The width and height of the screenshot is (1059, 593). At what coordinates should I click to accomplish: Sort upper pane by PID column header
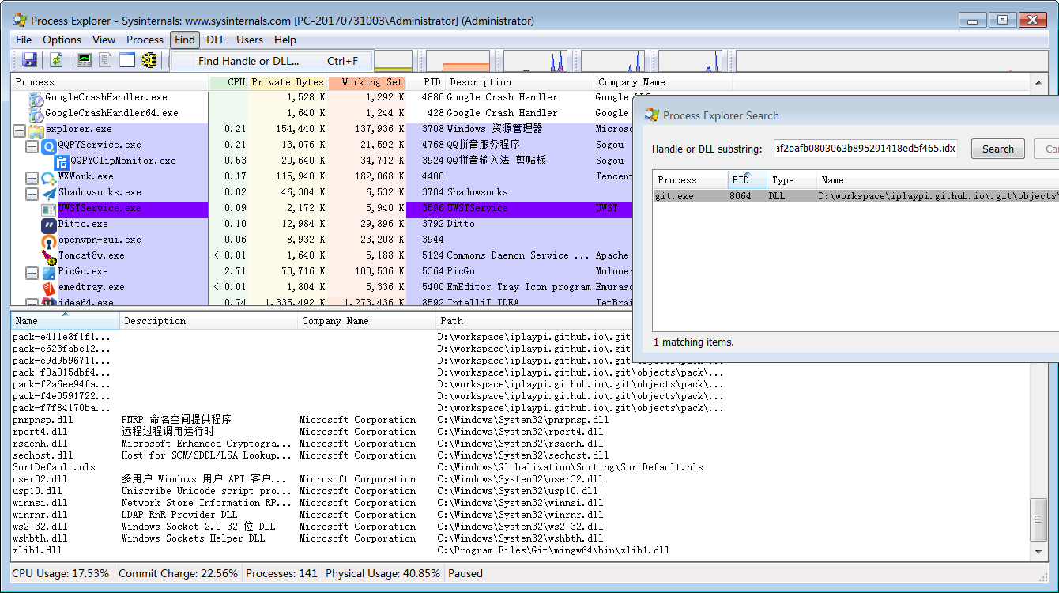pyautogui.click(x=427, y=82)
